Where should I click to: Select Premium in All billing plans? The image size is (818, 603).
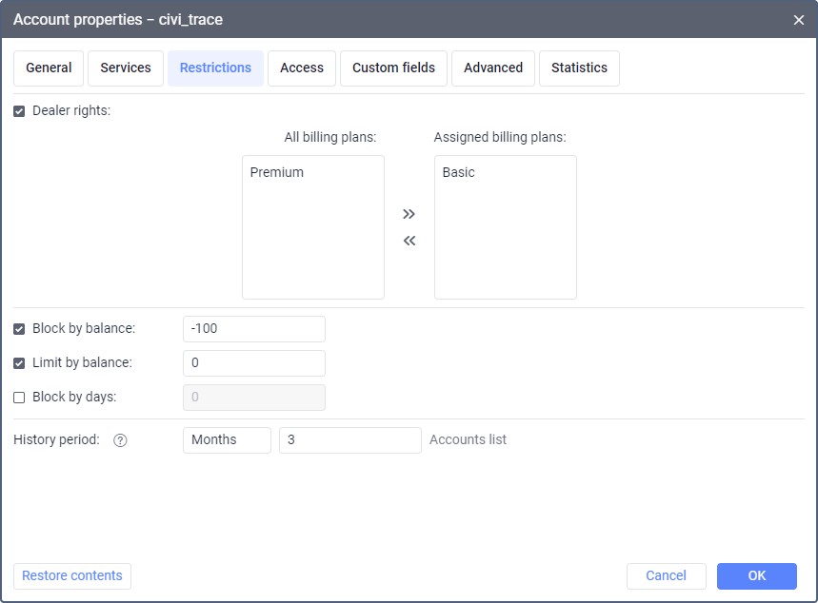tap(277, 173)
